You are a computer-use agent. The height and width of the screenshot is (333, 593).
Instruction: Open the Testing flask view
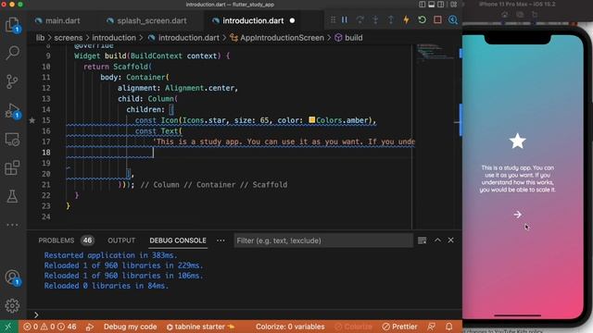click(12, 196)
